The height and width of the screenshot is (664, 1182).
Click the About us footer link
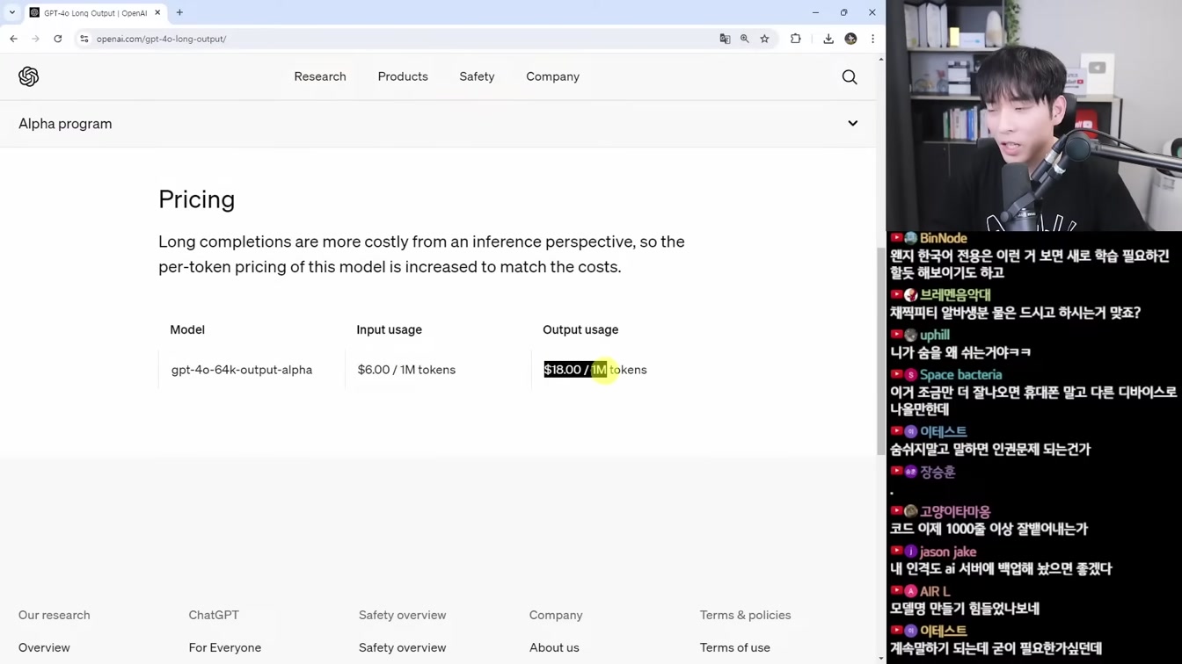pyautogui.click(x=554, y=647)
